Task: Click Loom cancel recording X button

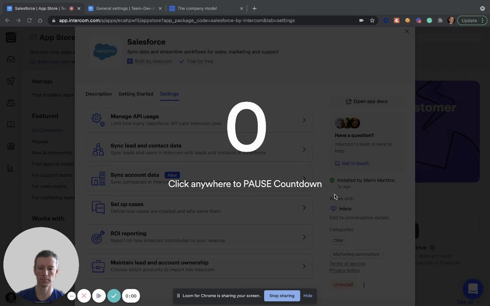Action: coord(84,296)
